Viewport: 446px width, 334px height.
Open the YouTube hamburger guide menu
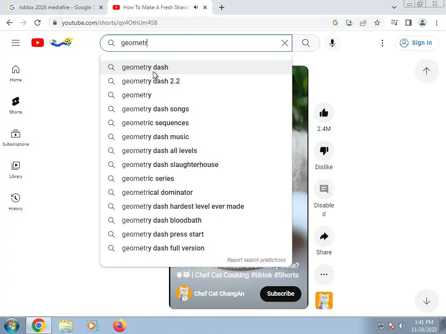(16, 43)
